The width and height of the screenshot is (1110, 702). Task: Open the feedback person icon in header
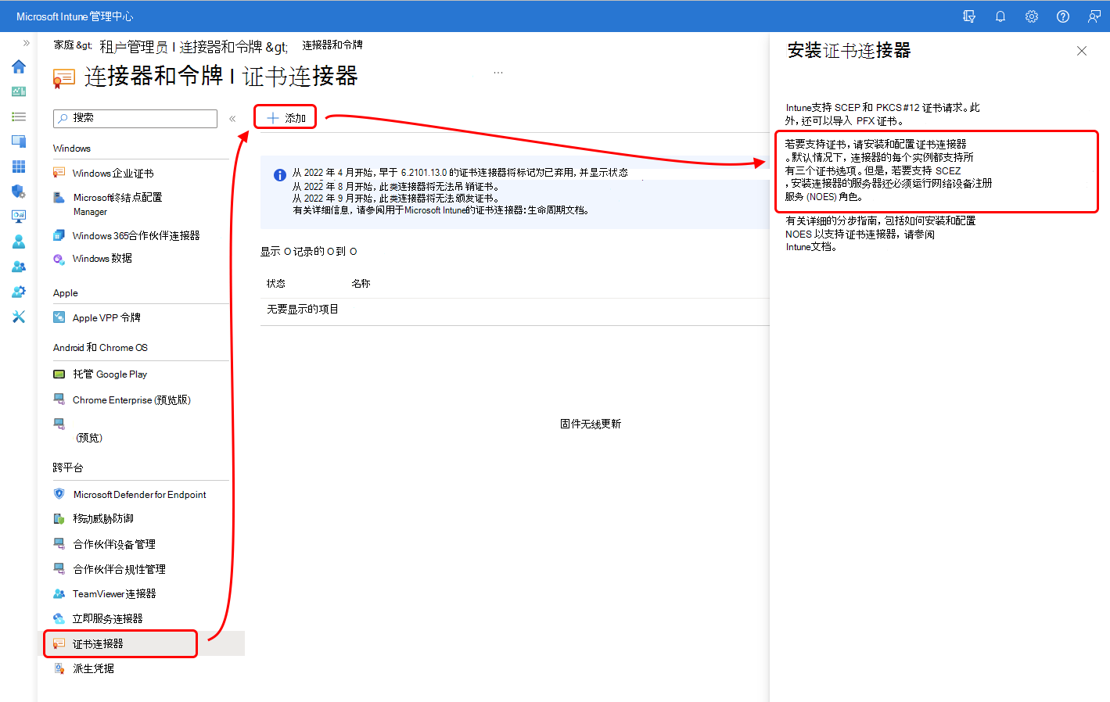(1094, 16)
